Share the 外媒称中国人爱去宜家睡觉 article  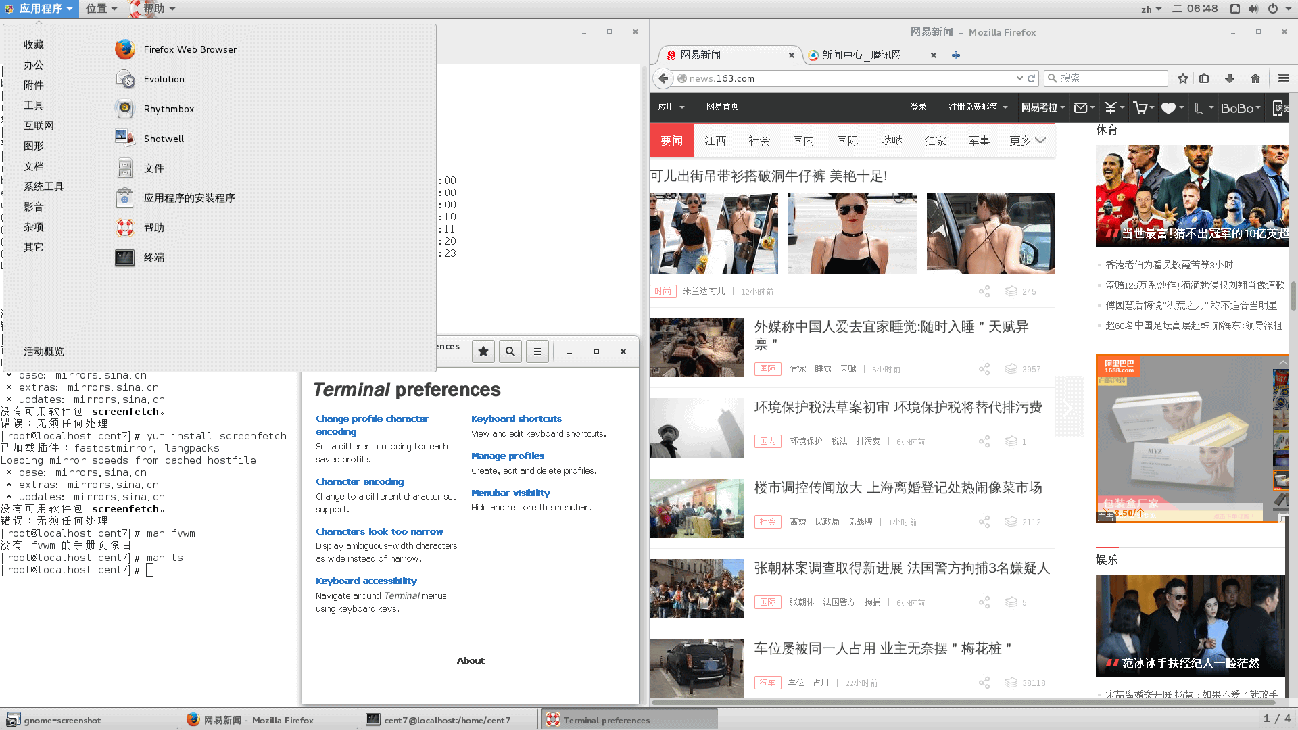tap(984, 369)
